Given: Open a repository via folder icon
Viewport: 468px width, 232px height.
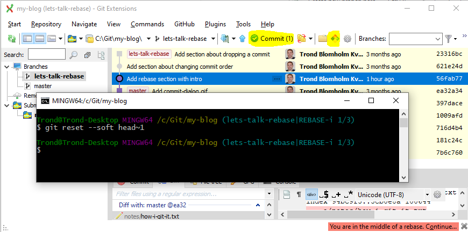Looking at the screenshot, I should [x=72, y=39].
